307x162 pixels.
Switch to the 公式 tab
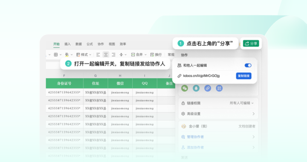pos(90,44)
